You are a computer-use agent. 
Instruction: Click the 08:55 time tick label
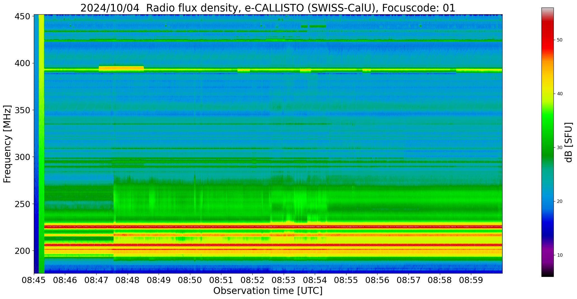(346, 280)
